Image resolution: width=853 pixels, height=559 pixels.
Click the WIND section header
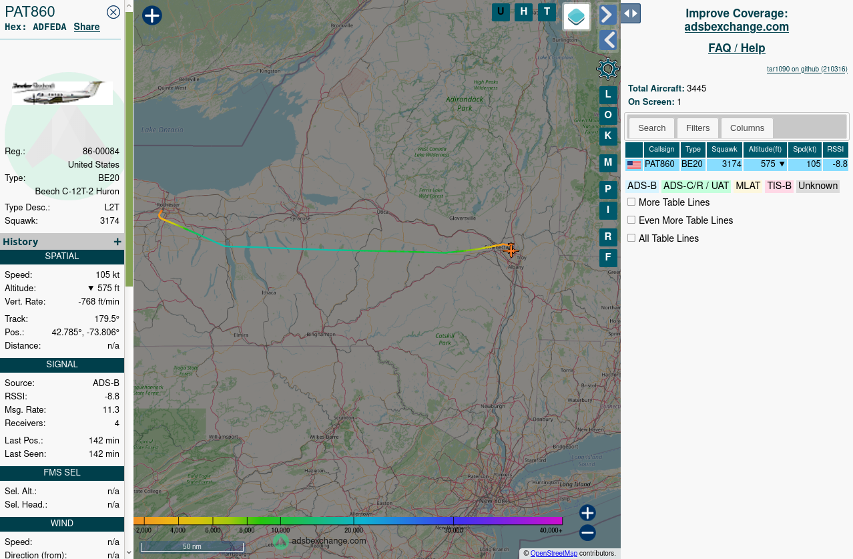pos(62,524)
